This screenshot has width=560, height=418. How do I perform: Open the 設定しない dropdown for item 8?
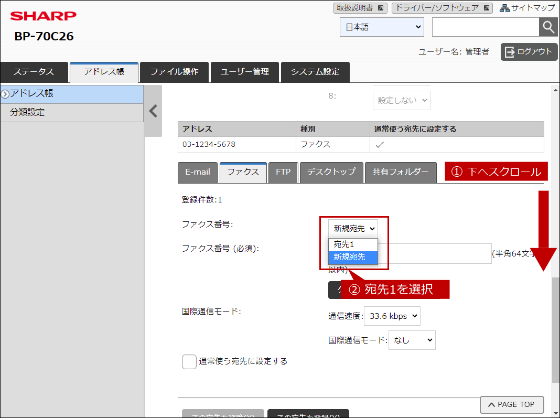(402, 100)
